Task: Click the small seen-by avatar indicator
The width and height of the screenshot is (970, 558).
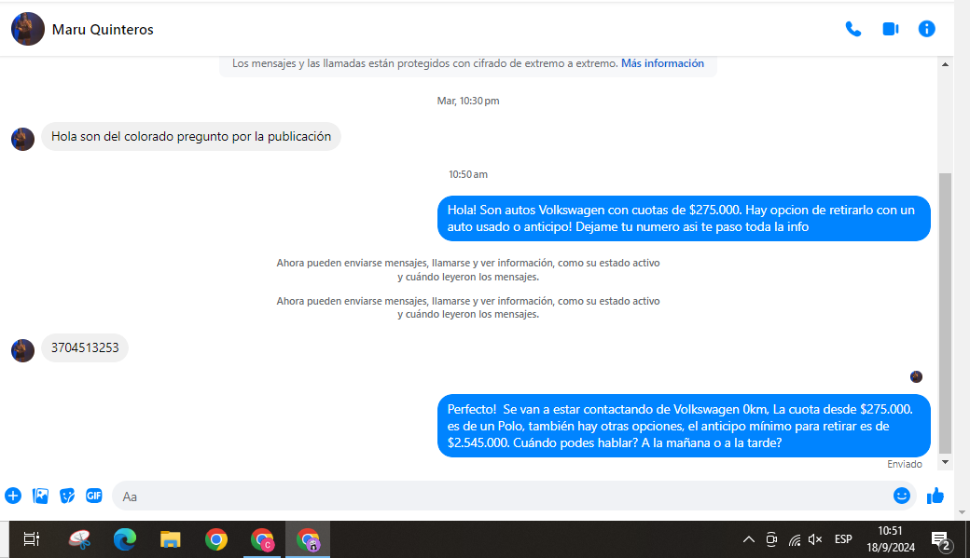Action: pyautogui.click(x=916, y=376)
